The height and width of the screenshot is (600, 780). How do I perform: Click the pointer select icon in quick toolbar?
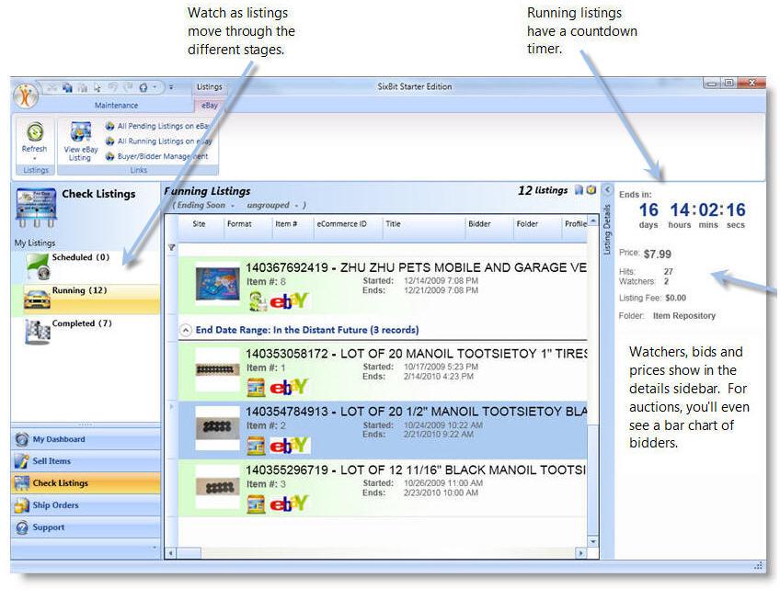[97, 87]
